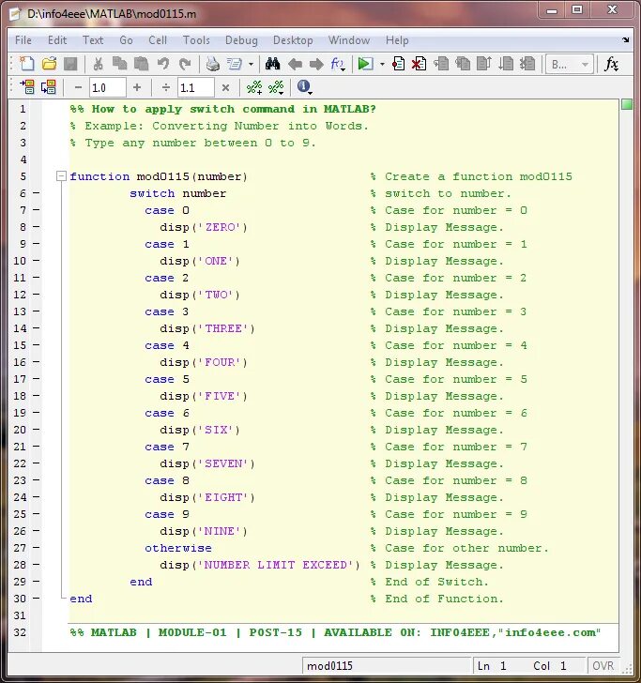Open the Cell menu
Screen dimensions: 641x683
158,40
